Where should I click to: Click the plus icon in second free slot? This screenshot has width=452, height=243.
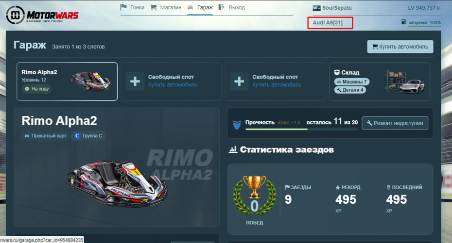[239, 81]
